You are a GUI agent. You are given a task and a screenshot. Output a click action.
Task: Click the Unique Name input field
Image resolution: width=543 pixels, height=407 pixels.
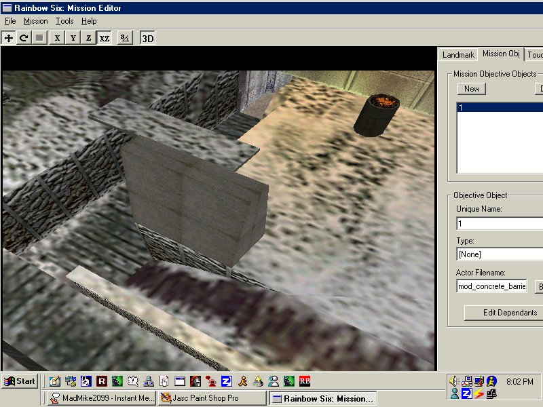click(500, 223)
